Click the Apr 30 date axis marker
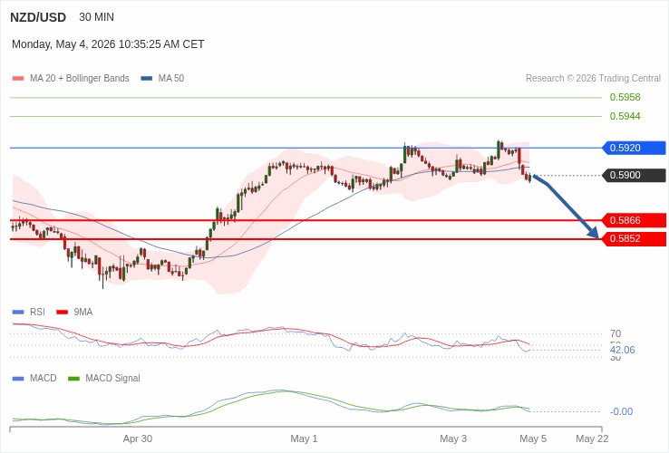The height and width of the screenshot is (453, 669). coord(138,439)
